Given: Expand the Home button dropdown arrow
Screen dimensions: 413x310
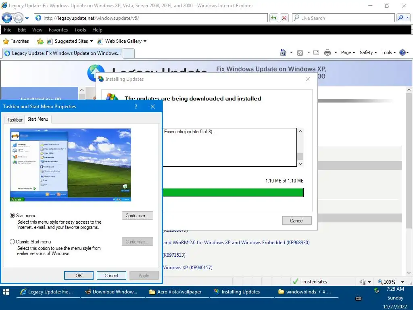Looking at the screenshot, I should tap(291, 52).
